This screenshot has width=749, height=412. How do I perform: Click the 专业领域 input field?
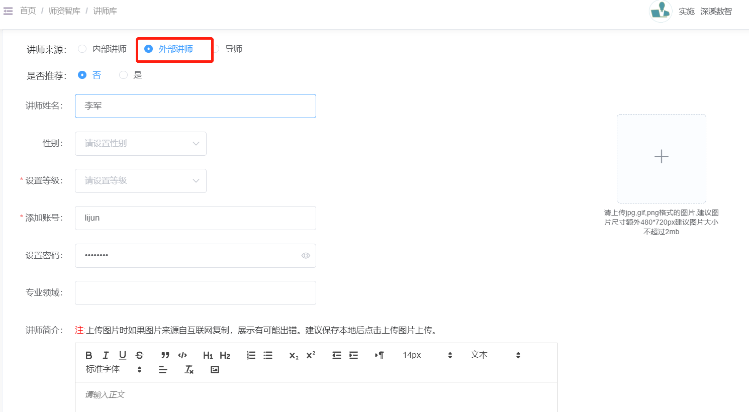point(195,293)
